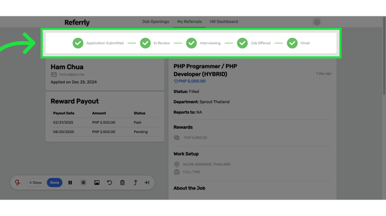This screenshot has height=216, width=386.
Task: Click the upward arrow icon in recorder toolbar
Action: click(x=135, y=183)
